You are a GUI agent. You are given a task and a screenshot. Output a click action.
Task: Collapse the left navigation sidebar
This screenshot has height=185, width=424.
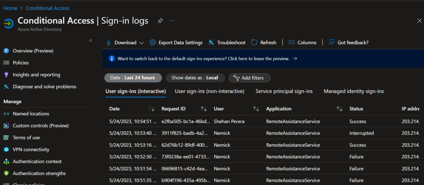(x=91, y=40)
